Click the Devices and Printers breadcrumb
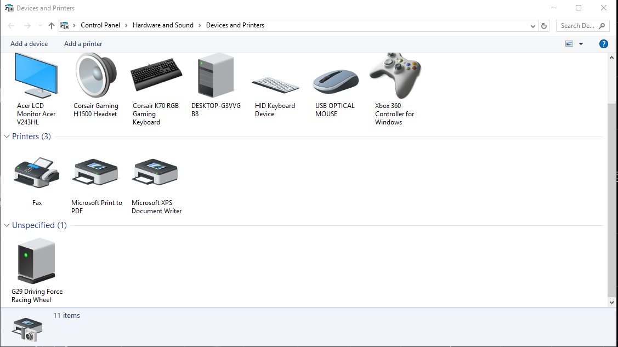 pos(235,25)
